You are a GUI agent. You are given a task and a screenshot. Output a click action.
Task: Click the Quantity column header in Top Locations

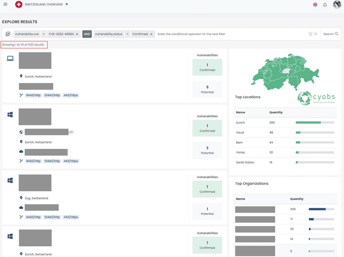point(276,112)
